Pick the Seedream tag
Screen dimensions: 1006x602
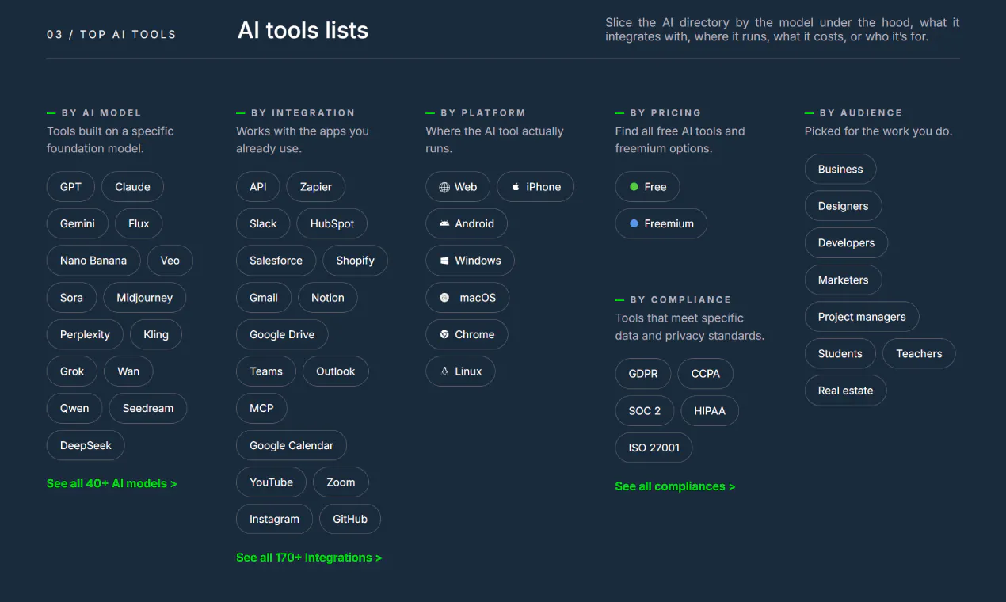click(x=148, y=409)
